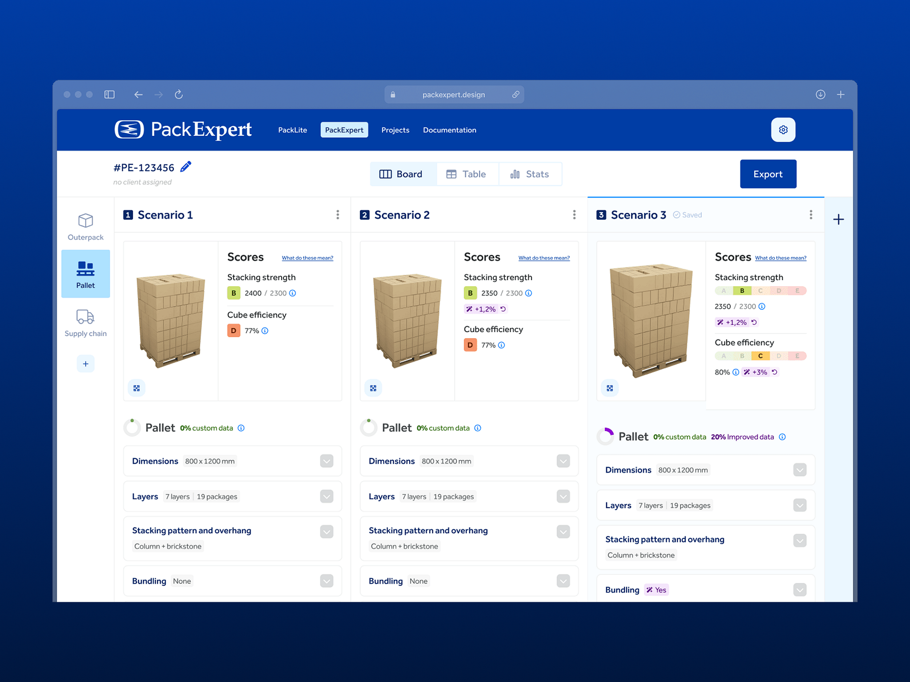Expand Scenario 3 Dimensions section
The width and height of the screenshot is (910, 682).
[800, 470]
